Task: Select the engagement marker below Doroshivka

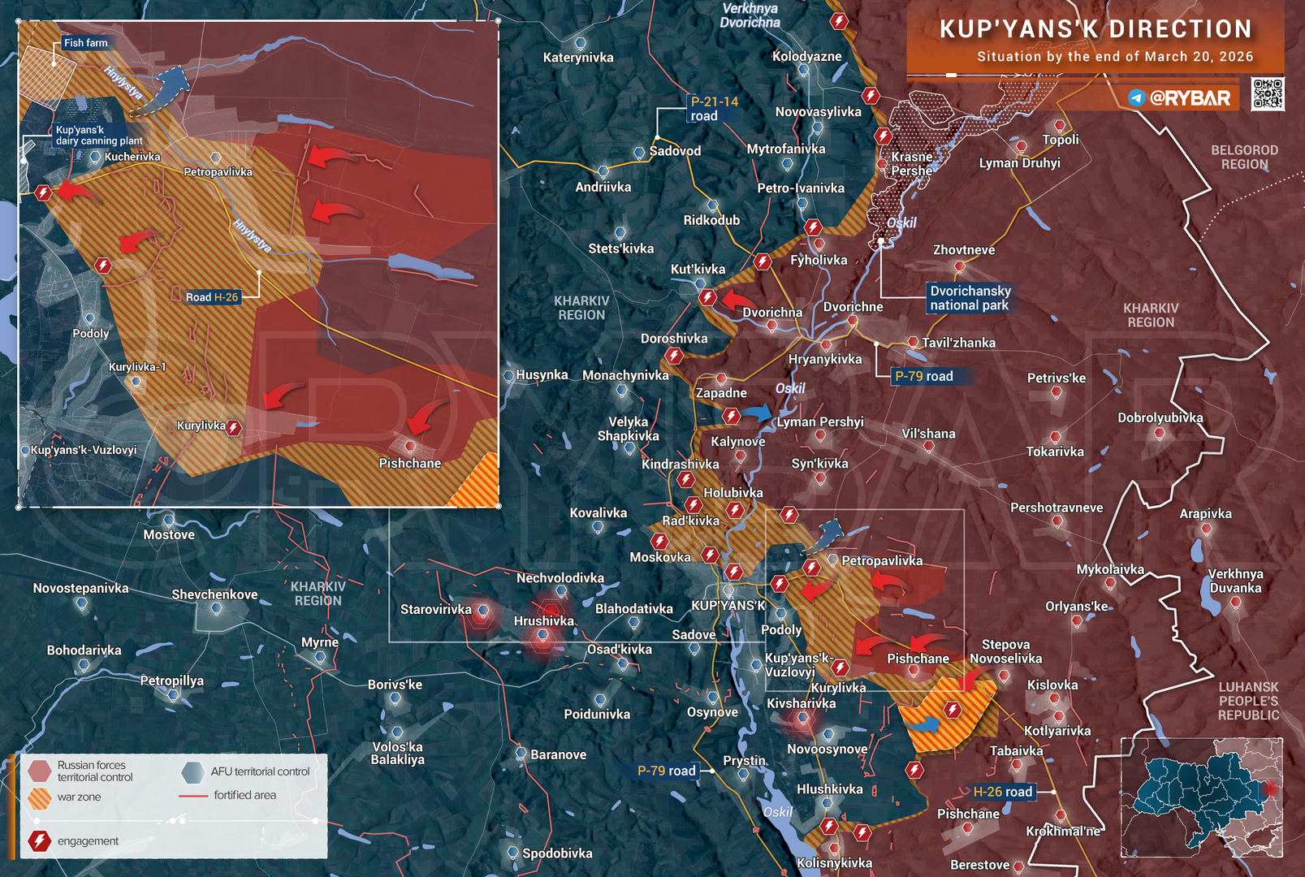Action: pos(673,356)
